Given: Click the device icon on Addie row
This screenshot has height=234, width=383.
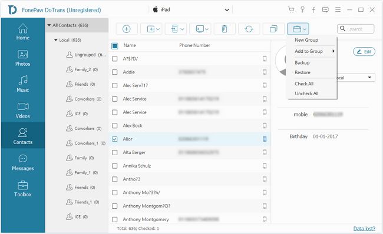Looking at the screenshot, I should [265, 72].
